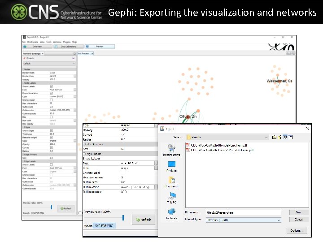Click the scroll-left arrow of the Preview tab bar

[x=287, y=53]
